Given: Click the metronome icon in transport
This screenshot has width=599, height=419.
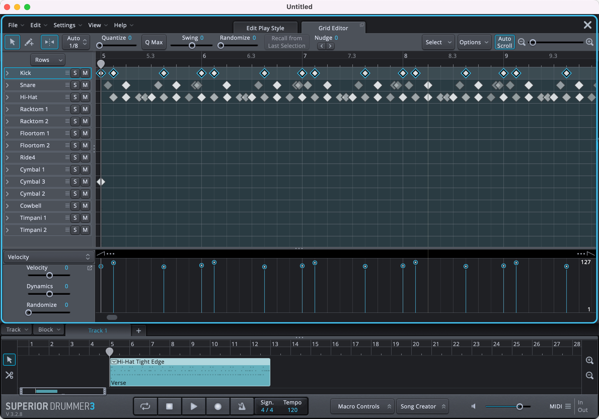Looking at the screenshot, I should pyautogui.click(x=242, y=406).
